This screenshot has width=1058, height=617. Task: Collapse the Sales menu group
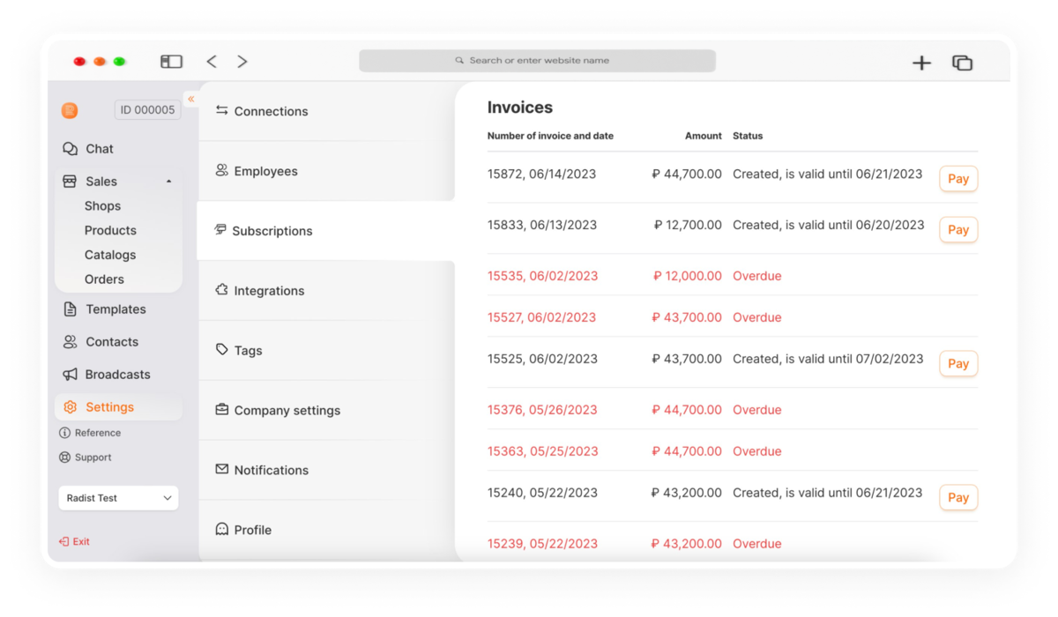[x=168, y=182]
